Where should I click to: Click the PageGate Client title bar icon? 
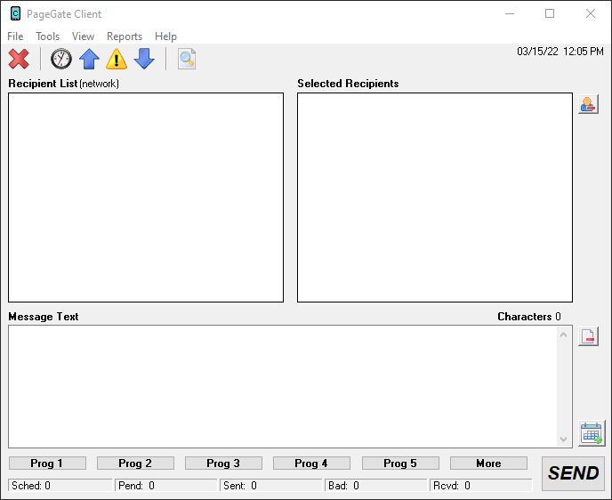(16, 13)
